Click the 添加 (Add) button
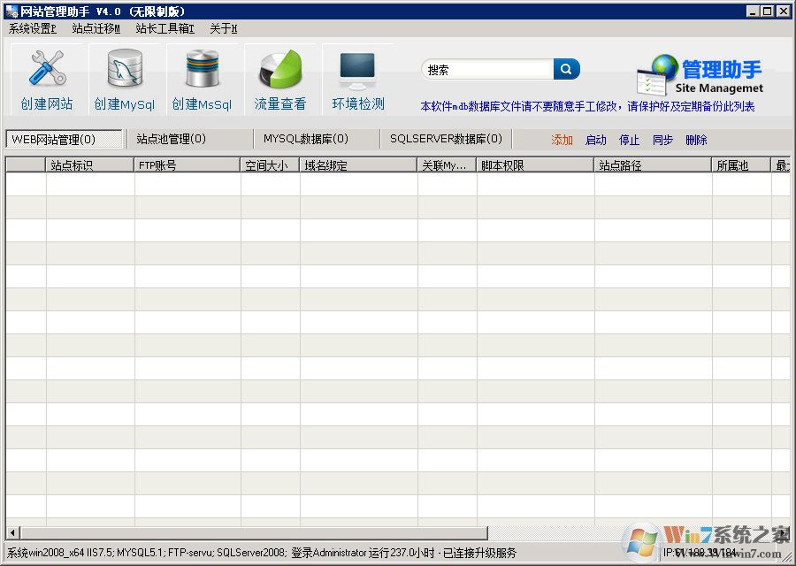The image size is (796, 566). click(562, 140)
